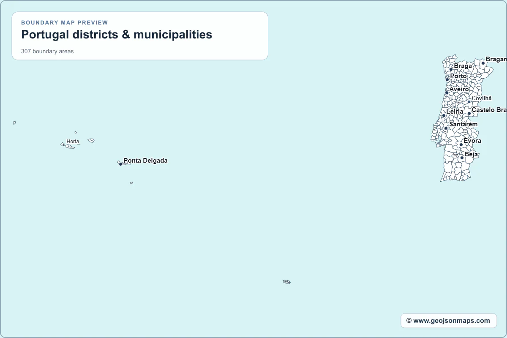Click the Aveiro city marker dot
Image resolution: width=507 pixels, height=338 pixels.
tap(447, 93)
